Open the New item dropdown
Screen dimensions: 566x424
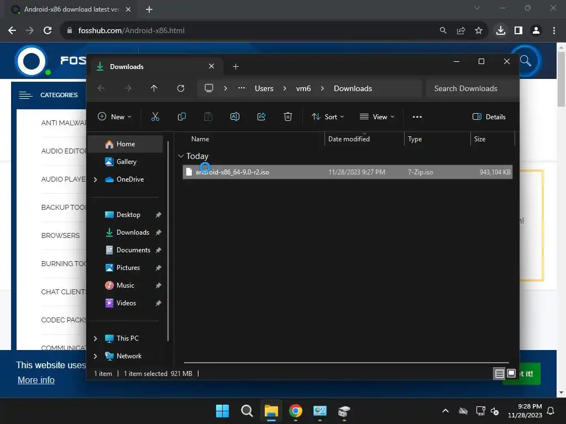[114, 117]
